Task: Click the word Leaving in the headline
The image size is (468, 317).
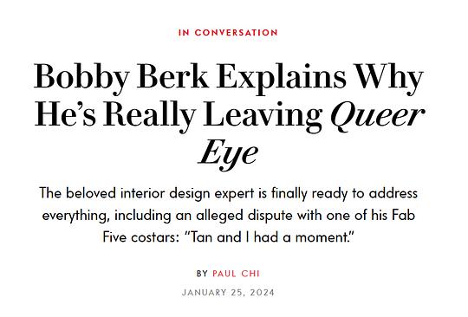Action: pyautogui.click(x=263, y=115)
